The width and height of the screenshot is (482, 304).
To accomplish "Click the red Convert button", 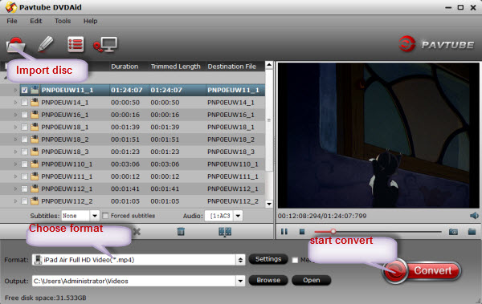I will click(x=422, y=270).
